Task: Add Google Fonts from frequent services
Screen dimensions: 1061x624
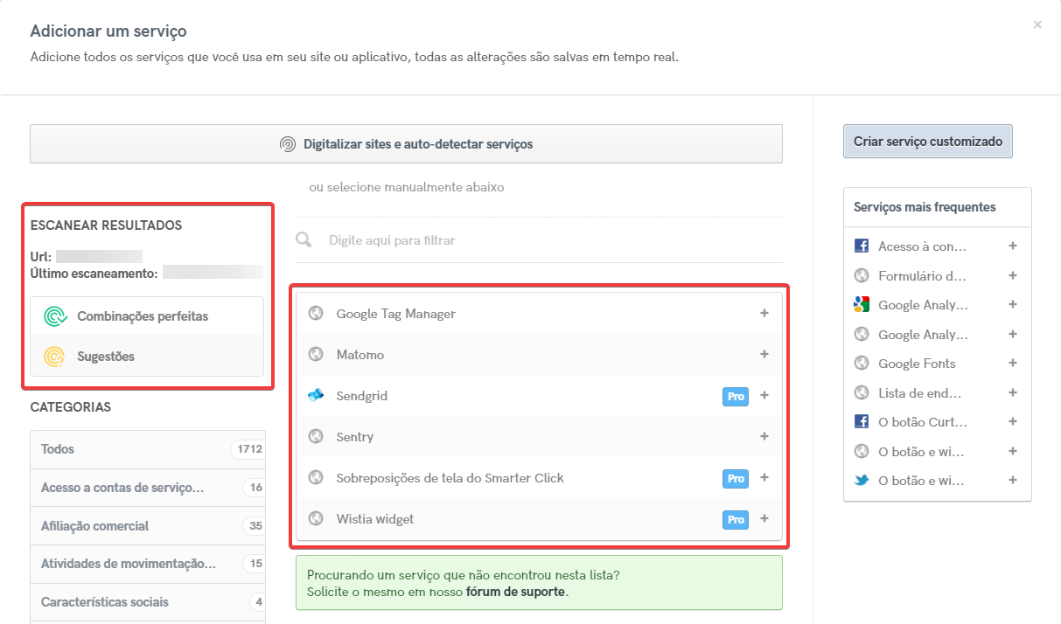Action: coord(1012,363)
